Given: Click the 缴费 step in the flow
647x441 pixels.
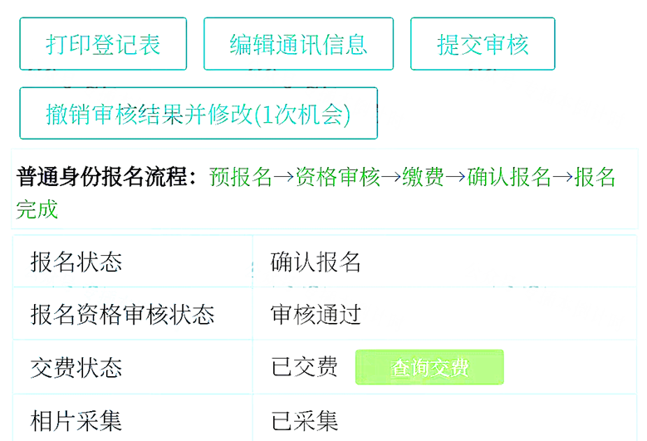Looking at the screenshot, I should coord(423,177).
